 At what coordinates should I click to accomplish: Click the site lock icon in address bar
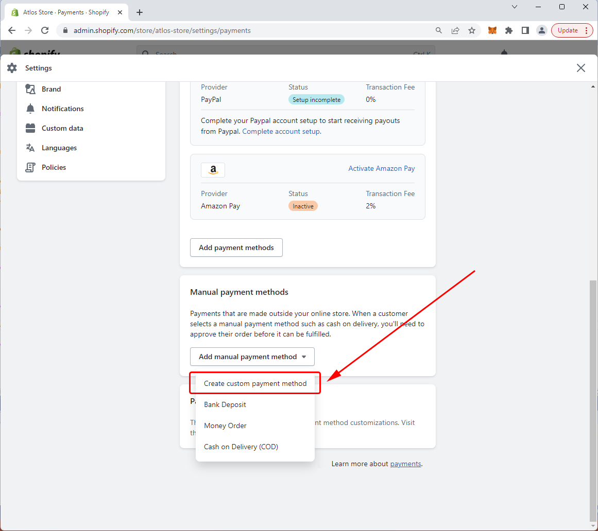[65, 30]
